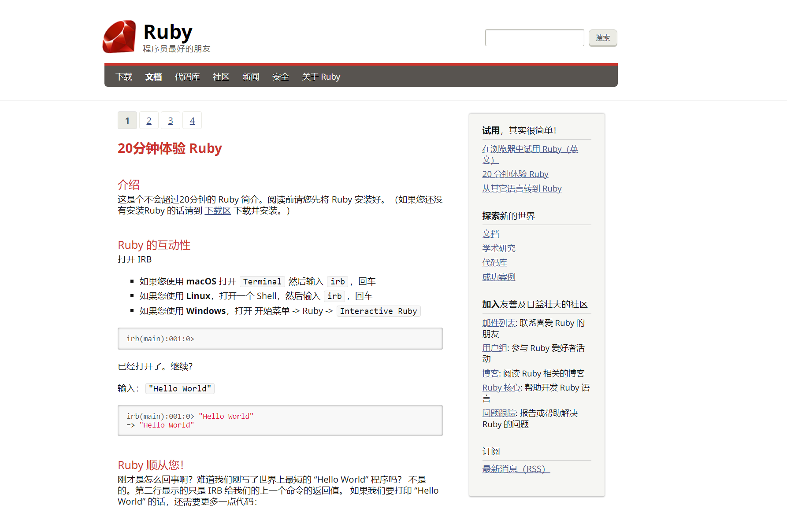Image resolution: width=787 pixels, height=509 pixels.
Task: Open the Ruby 核心 sidebar link
Action: 501,387
